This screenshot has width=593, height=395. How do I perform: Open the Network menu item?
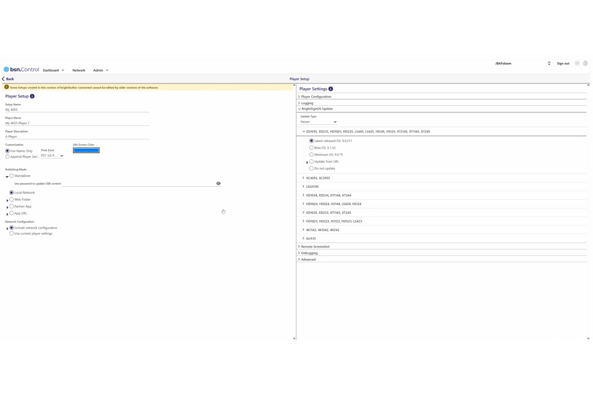pos(79,70)
